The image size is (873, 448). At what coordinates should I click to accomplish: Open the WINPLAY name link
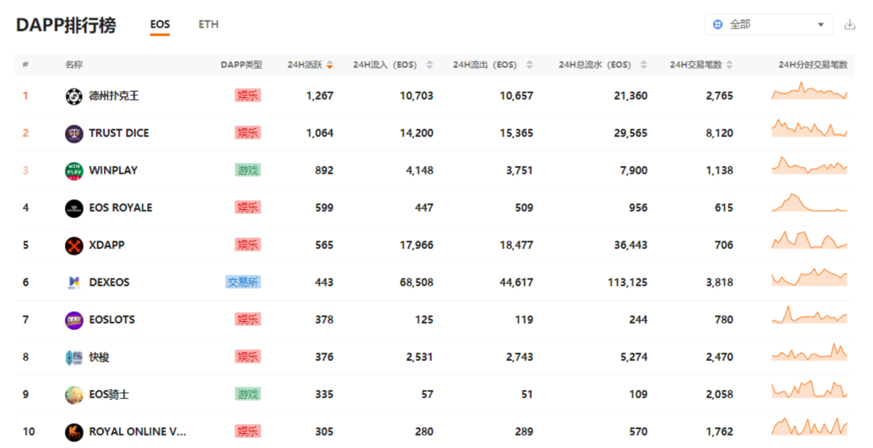(x=113, y=170)
